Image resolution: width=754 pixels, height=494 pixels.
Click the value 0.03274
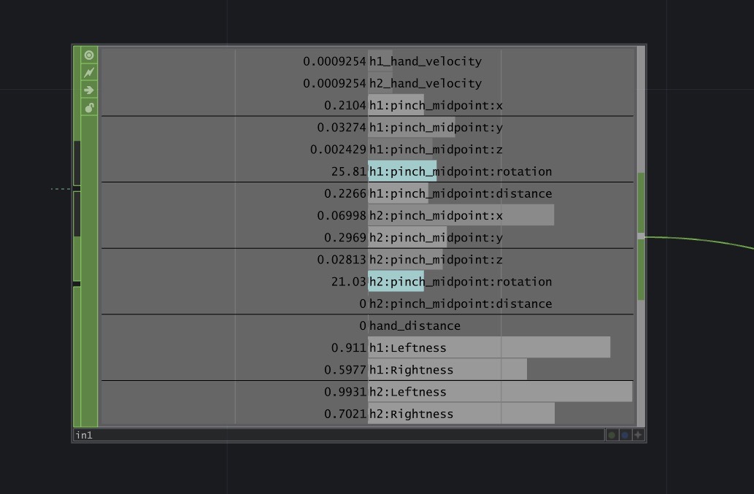tap(342, 128)
